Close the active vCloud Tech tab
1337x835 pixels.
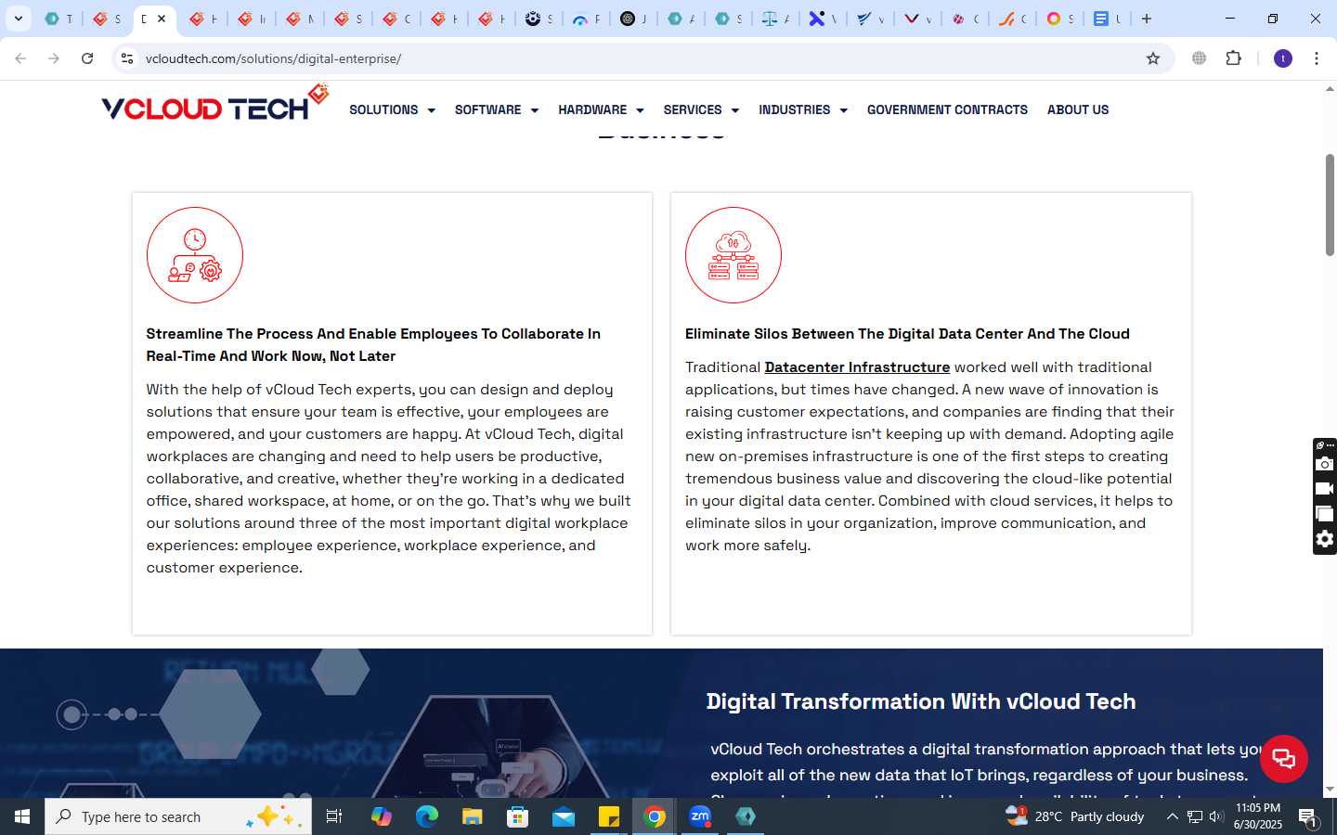tap(162, 19)
